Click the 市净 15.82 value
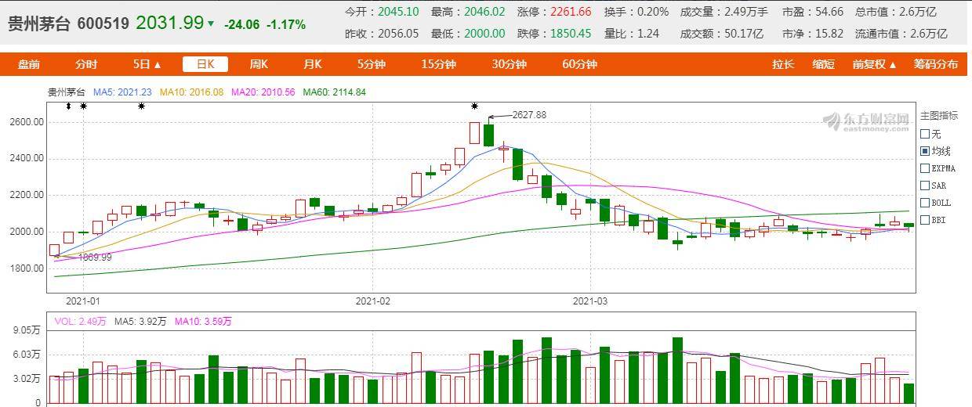972x407 pixels. point(829,34)
